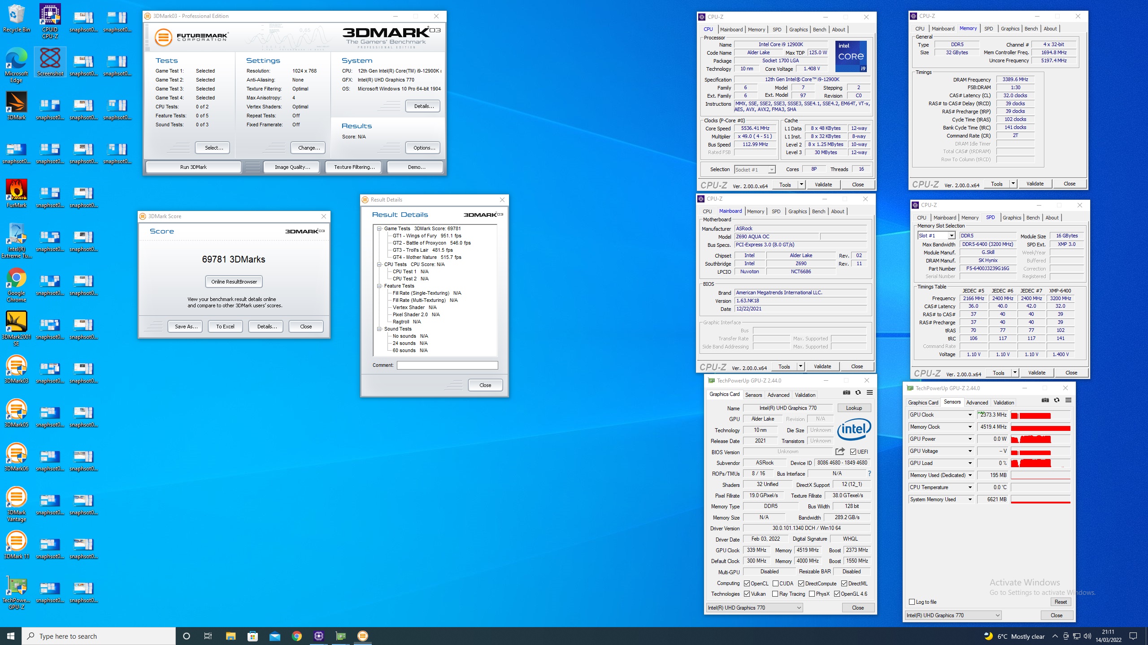
Task: Open GPU selector dropdown in GPU-Z Sensors window
Action: click(x=953, y=615)
